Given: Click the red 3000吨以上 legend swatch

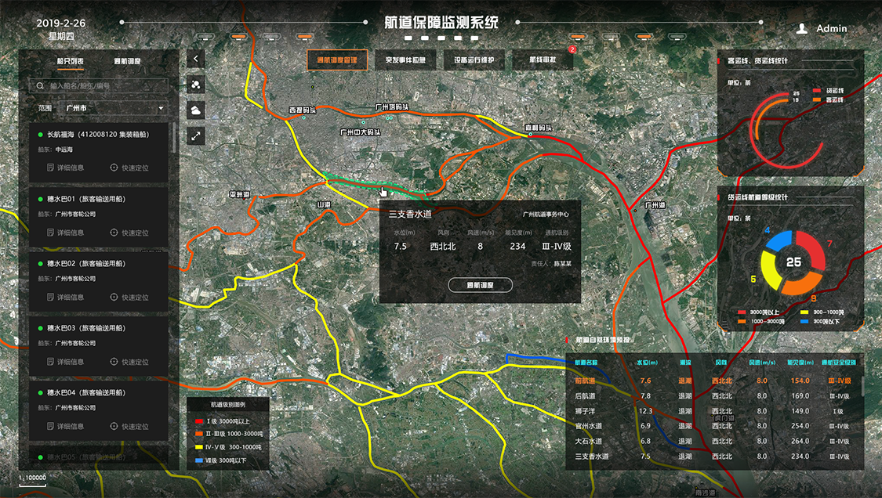Looking at the screenshot, I should click(x=742, y=312).
